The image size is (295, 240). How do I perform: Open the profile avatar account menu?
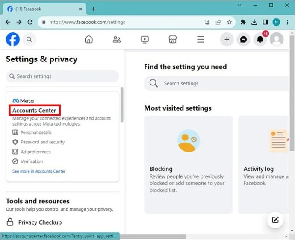277,39
